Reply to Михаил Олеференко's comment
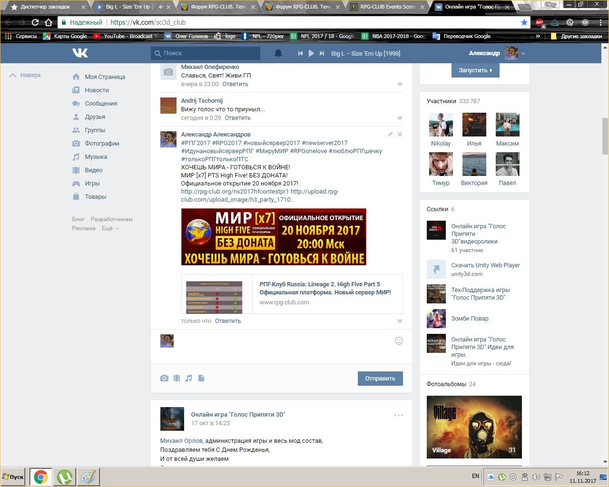This screenshot has height=487, width=609. click(235, 84)
